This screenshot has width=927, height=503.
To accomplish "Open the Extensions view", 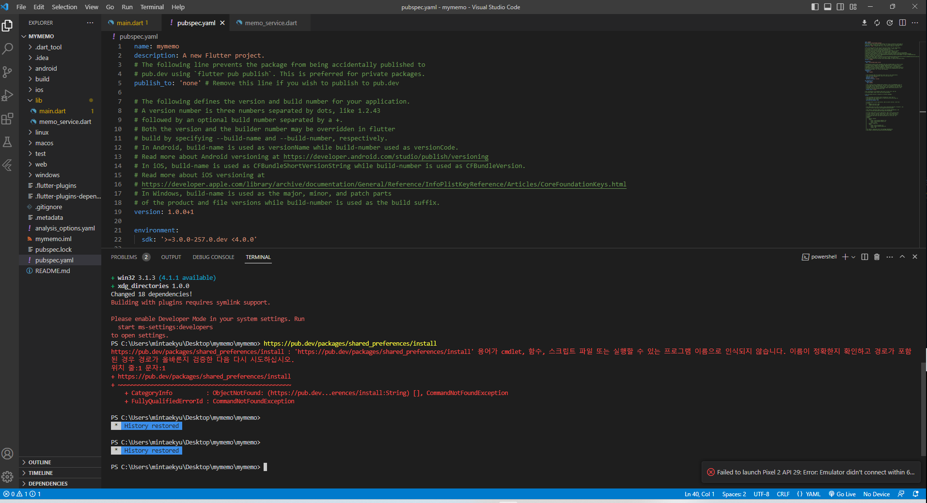I will 7,119.
